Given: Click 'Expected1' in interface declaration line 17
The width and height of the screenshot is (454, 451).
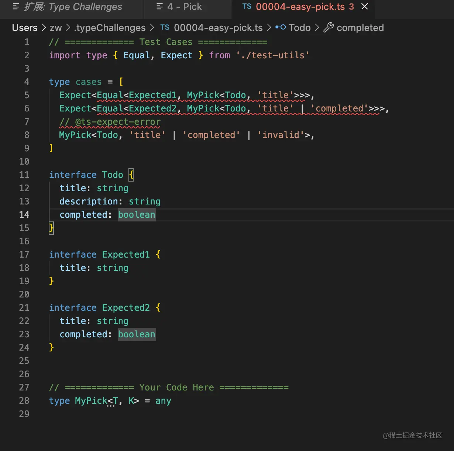Looking at the screenshot, I should [x=126, y=254].
